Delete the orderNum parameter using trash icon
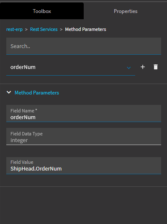 [x=156, y=67]
